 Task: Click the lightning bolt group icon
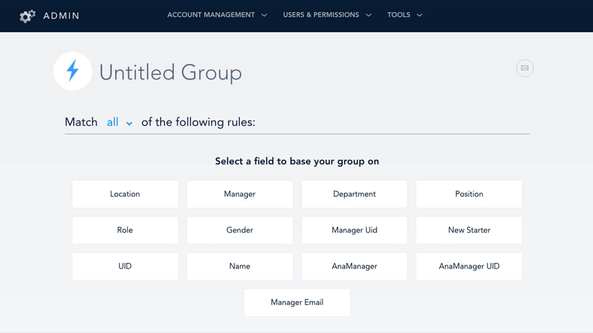(73, 71)
